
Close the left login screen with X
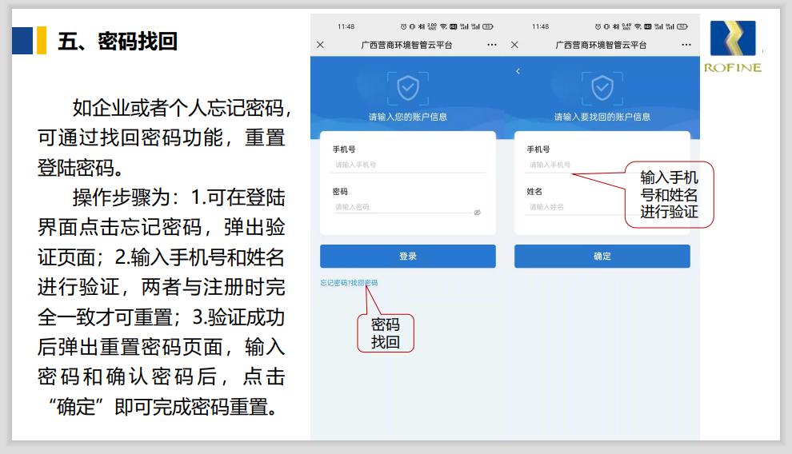pyautogui.click(x=320, y=45)
